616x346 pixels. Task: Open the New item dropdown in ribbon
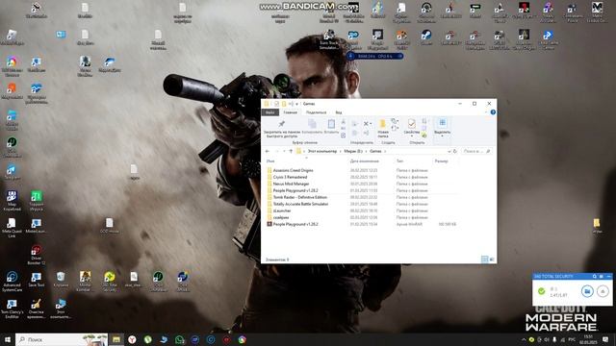click(395, 122)
